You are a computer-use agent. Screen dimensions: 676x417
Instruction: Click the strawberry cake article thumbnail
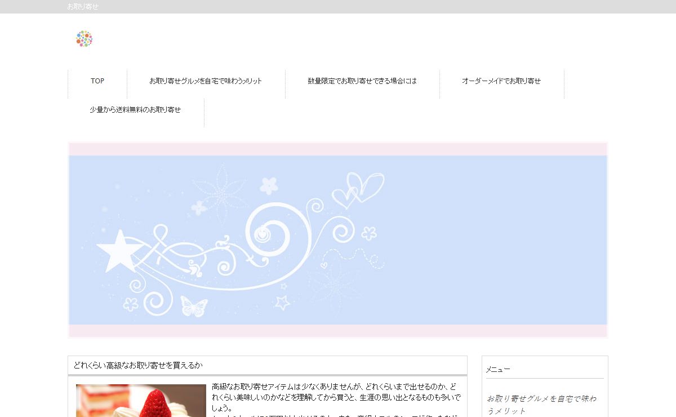click(x=141, y=401)
